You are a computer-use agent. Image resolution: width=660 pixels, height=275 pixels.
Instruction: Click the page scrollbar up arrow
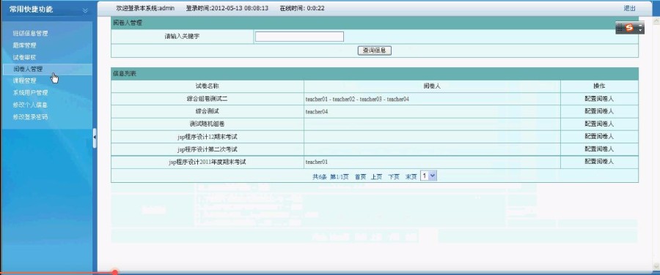point(656,21)
